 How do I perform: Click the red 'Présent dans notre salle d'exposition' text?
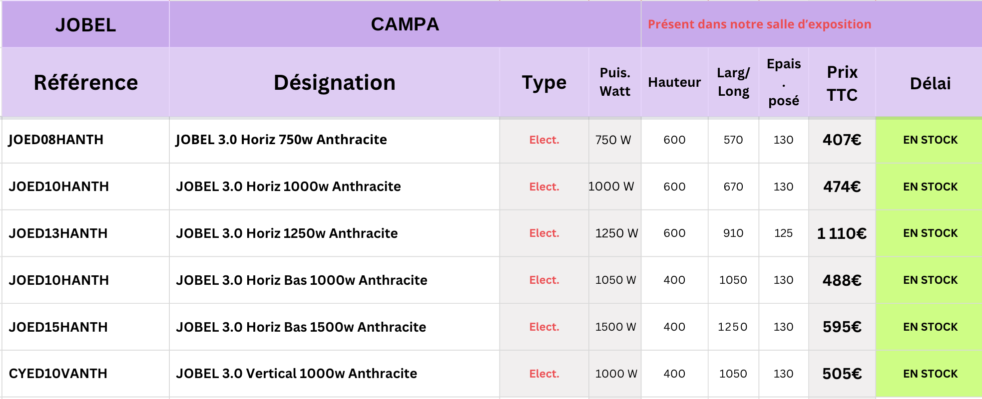[x=759, y=24]
